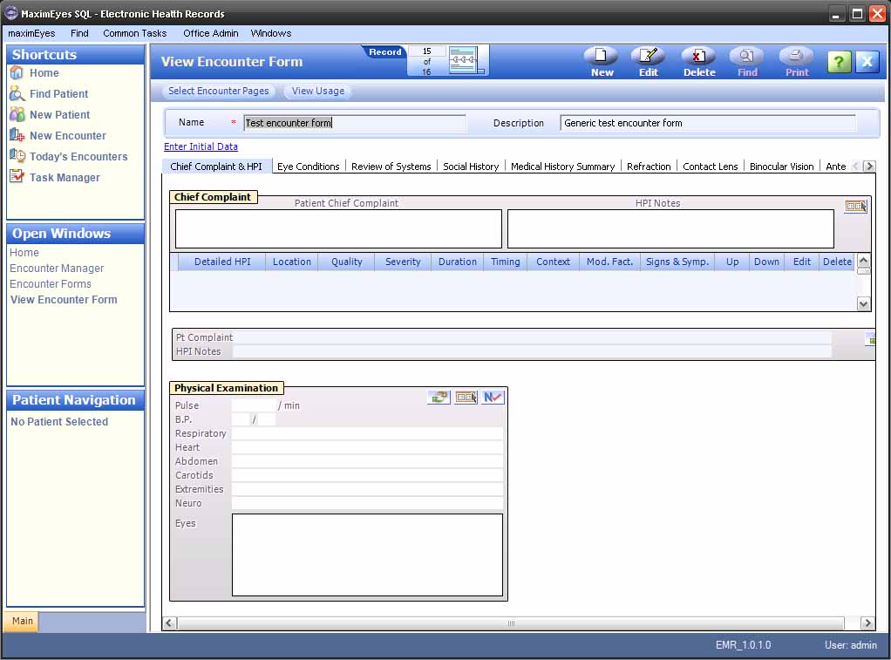Viewport: 891px width, 660px height.
Task: Click the Detailed HPI column header
Action: click(x=222, y=262)
